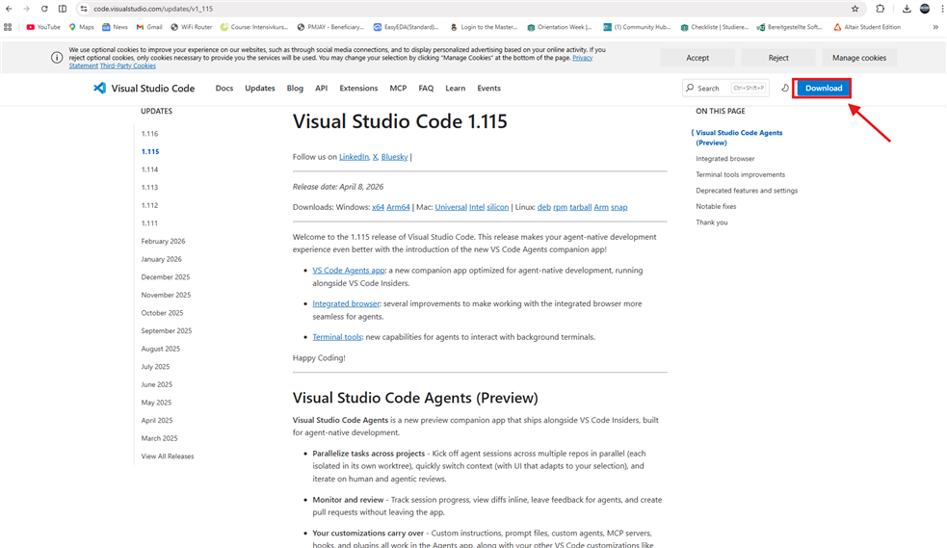Image resolution: width=947 pixels, height=548 pixels.
Task: Open the Integrated browser bullet link
Action: pos(346,303)
